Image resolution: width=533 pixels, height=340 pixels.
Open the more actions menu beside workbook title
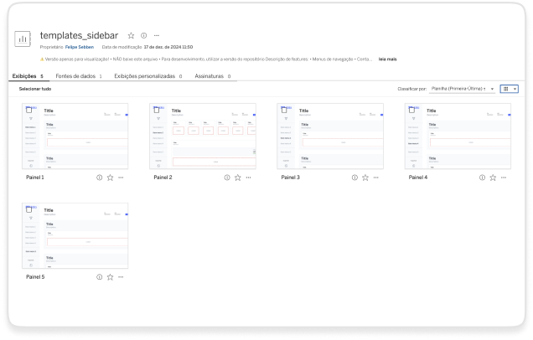(x=157, y=36)
